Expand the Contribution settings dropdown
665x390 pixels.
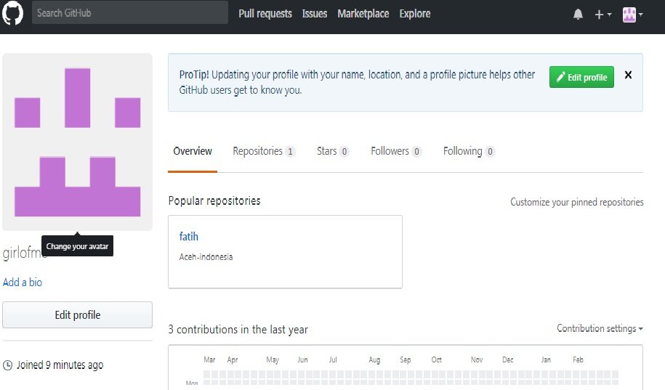(x=600, y=328)
